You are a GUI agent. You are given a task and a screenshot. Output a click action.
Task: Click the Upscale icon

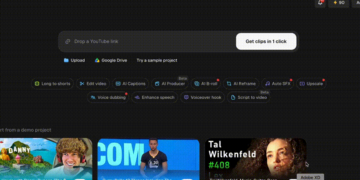302,84
